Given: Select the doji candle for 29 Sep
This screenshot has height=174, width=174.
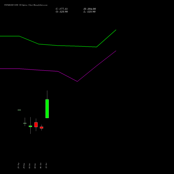Looking at the screenshot, I should (x=25, y=123).
